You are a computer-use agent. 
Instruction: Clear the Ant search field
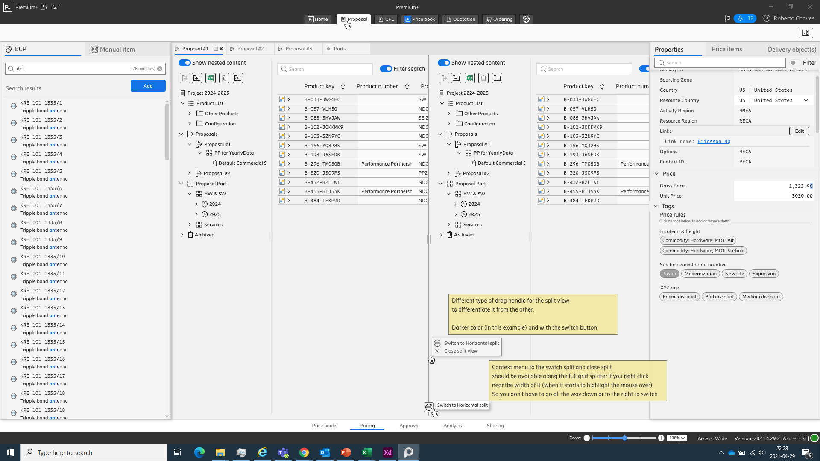pyautogui.click(x=160, y=69)
